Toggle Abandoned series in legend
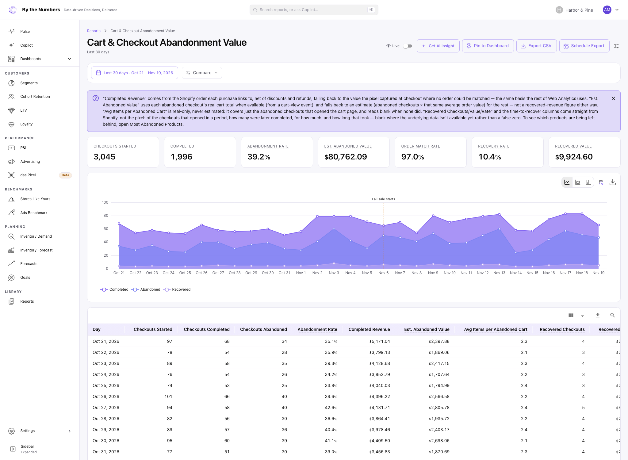This screenshot has width=628, height=460. coord(146,289)
